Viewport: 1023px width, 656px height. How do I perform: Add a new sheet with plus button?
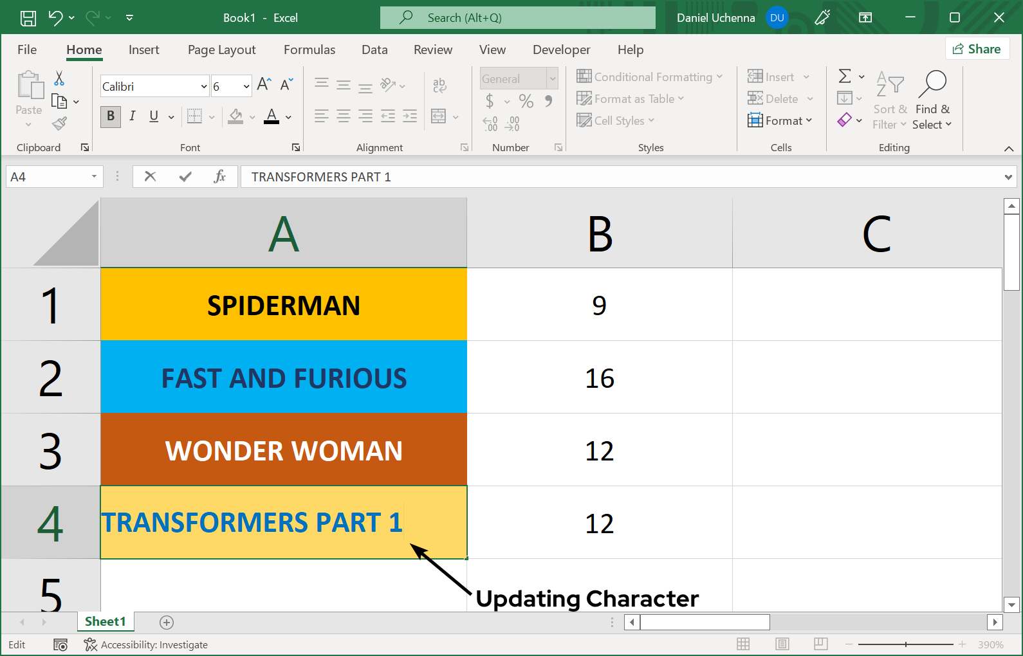coord(167,622)
